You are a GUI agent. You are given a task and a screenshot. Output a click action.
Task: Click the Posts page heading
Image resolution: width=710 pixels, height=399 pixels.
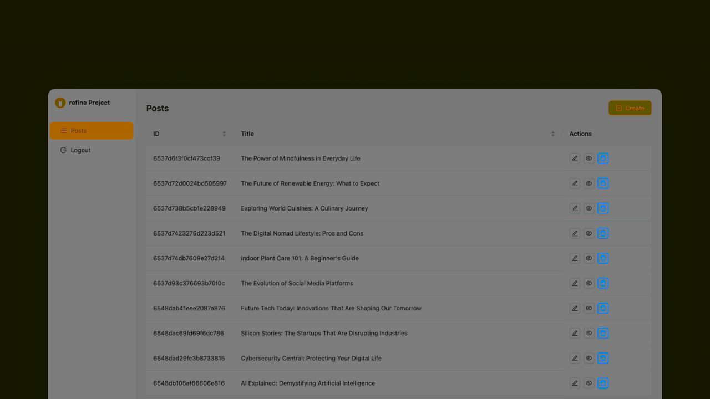pos(157,108)
